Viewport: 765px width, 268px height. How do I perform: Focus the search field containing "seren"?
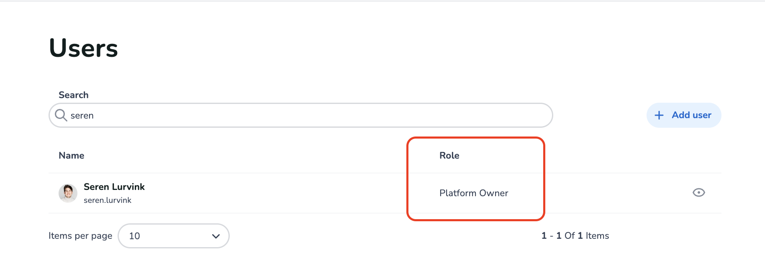point(251,115)
